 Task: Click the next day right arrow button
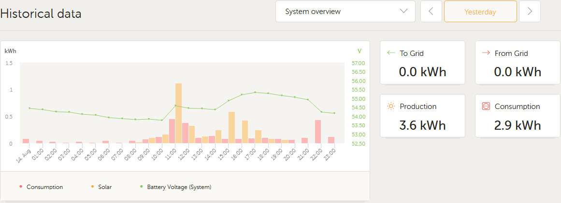(x=530, y=12)
